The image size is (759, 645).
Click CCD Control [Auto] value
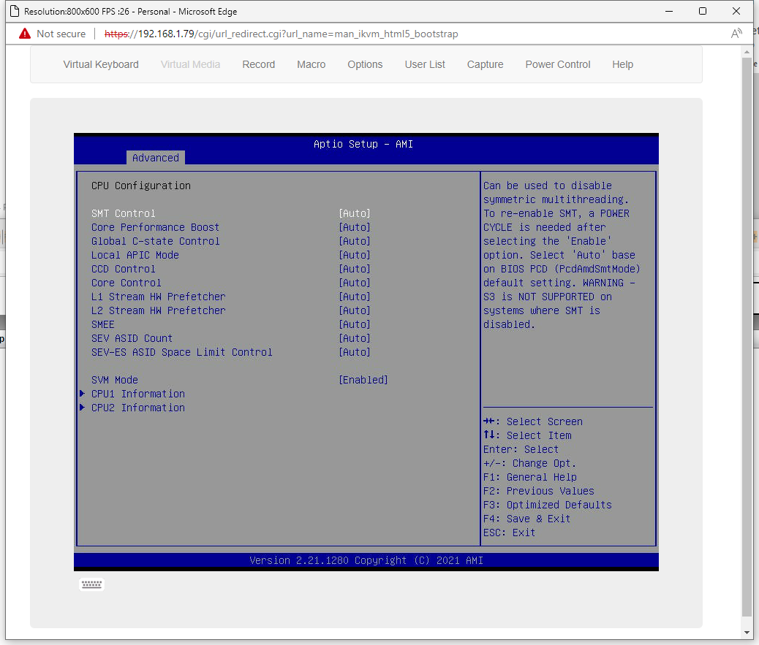(355, 269)
